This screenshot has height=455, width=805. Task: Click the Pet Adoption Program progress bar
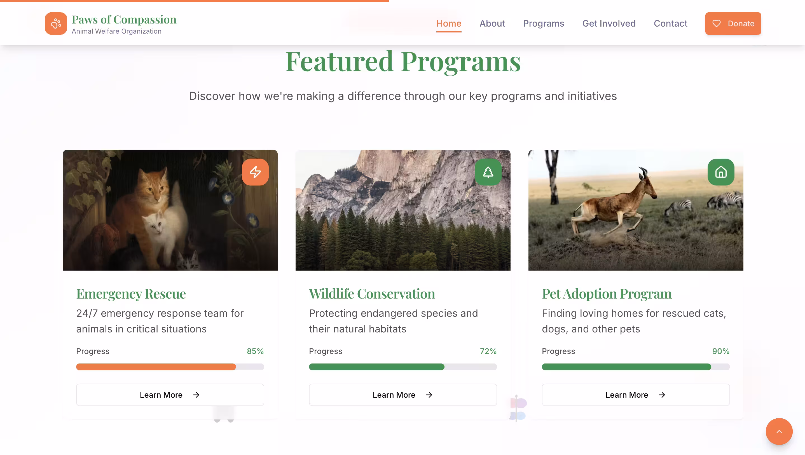(x=636, y=367)
